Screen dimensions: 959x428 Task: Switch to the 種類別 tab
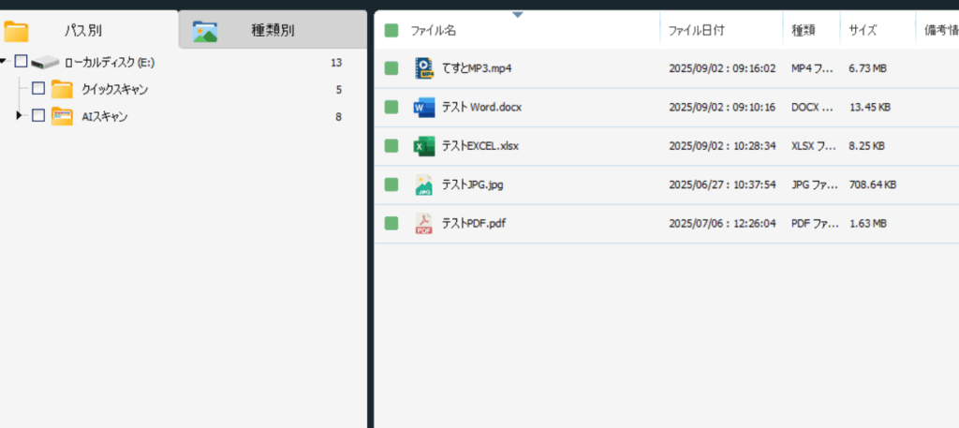pyautogui.click(x=272, y=31)
